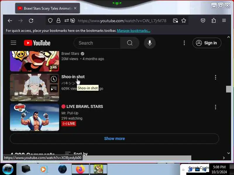The width and height of the screenshot is (234, 175).
Task: Add Shoo-in shot to Watch later clock icon
Action: pos(54,79)
